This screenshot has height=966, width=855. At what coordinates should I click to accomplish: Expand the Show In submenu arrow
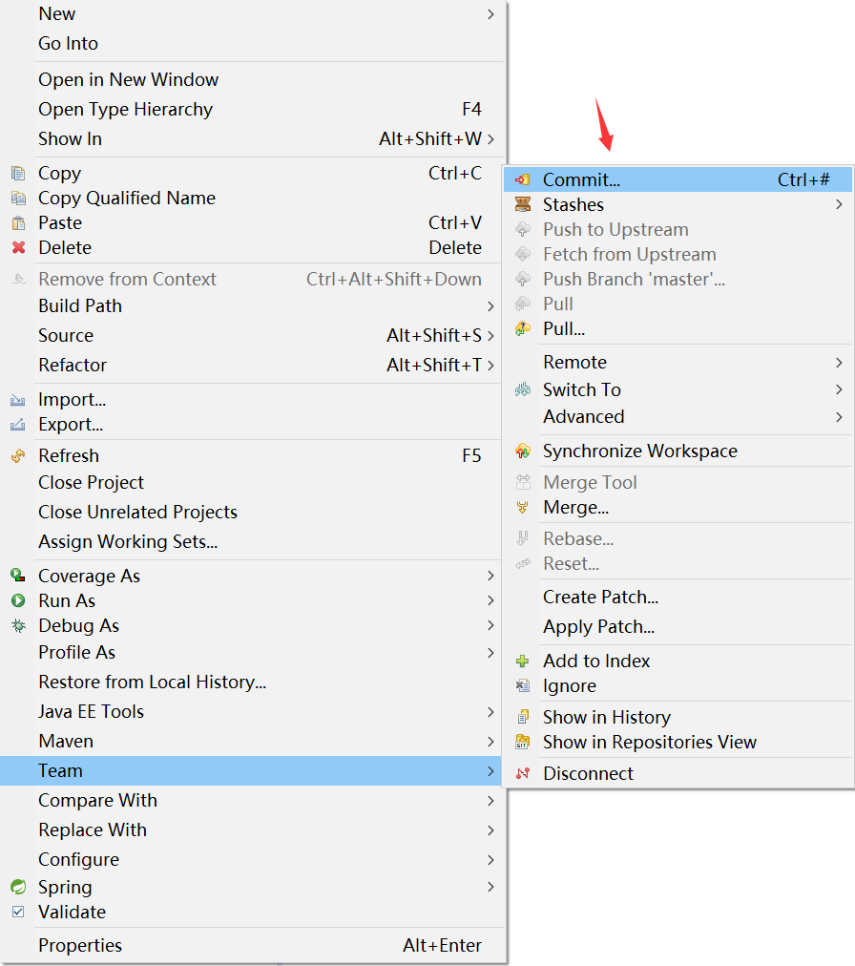[x=490, y=139]
